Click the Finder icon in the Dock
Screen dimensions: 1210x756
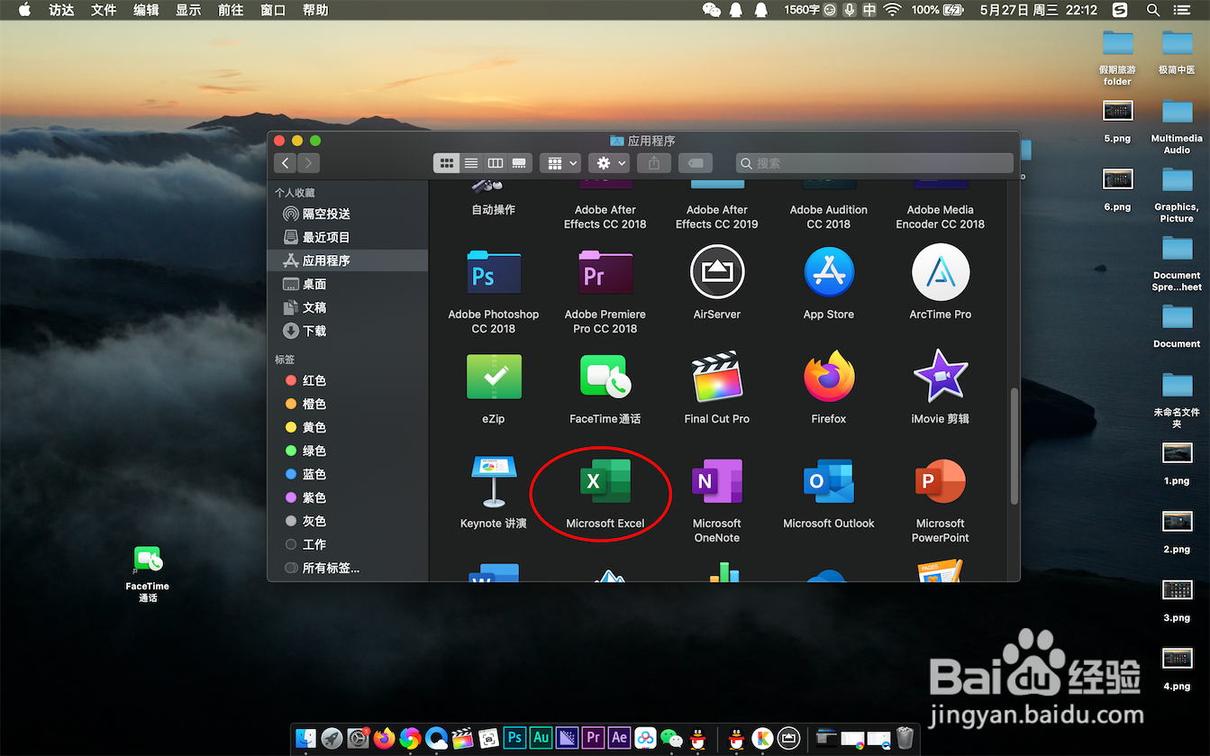[305, 737]
